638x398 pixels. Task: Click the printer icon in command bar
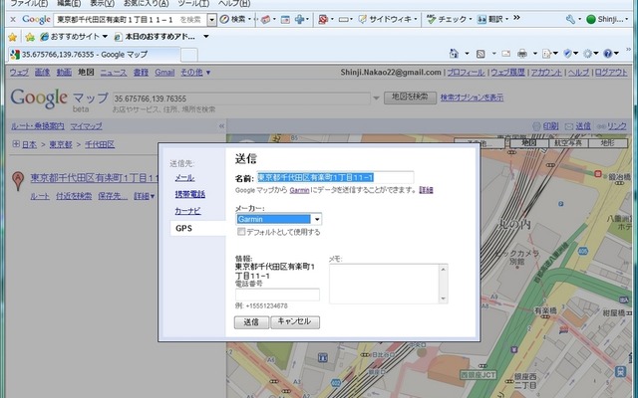coord(522,53)
